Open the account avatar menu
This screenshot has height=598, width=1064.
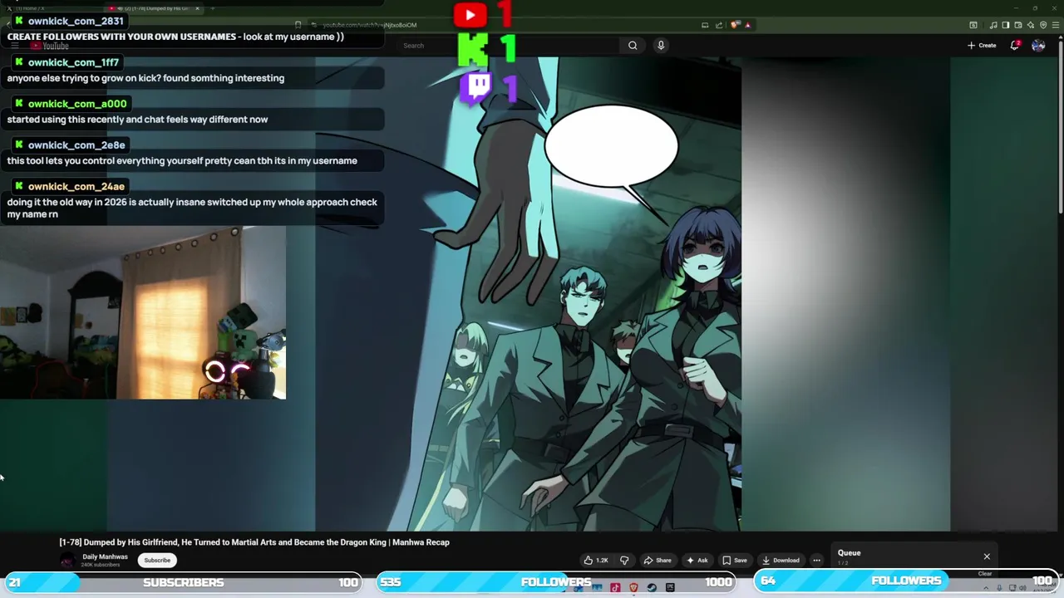(x=1038, y=46)
